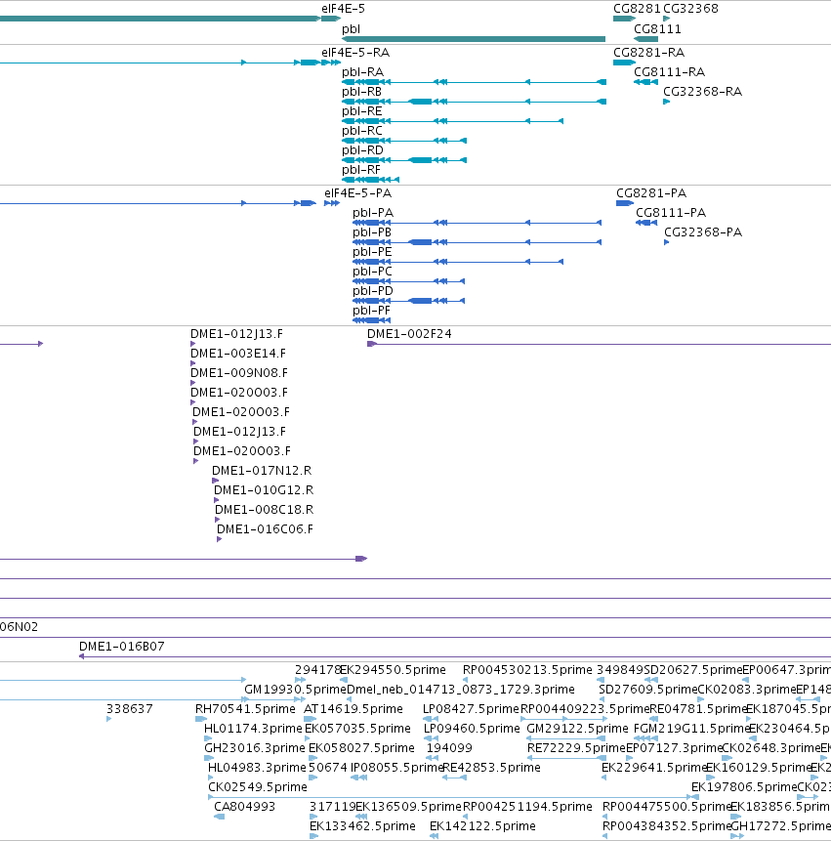This screenshot has height=841, width=831.
Task: Click the DME1-008C18.R label
Action: (265, 510)
